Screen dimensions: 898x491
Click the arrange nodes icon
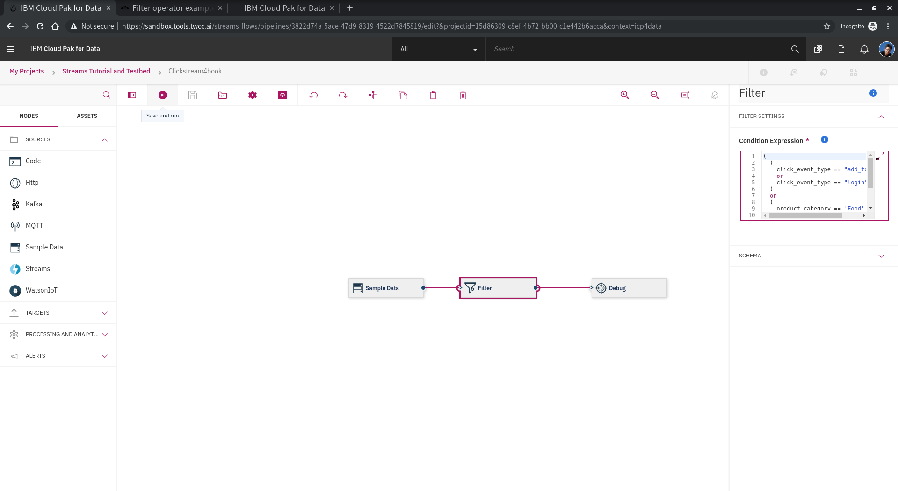pos(373,95)
